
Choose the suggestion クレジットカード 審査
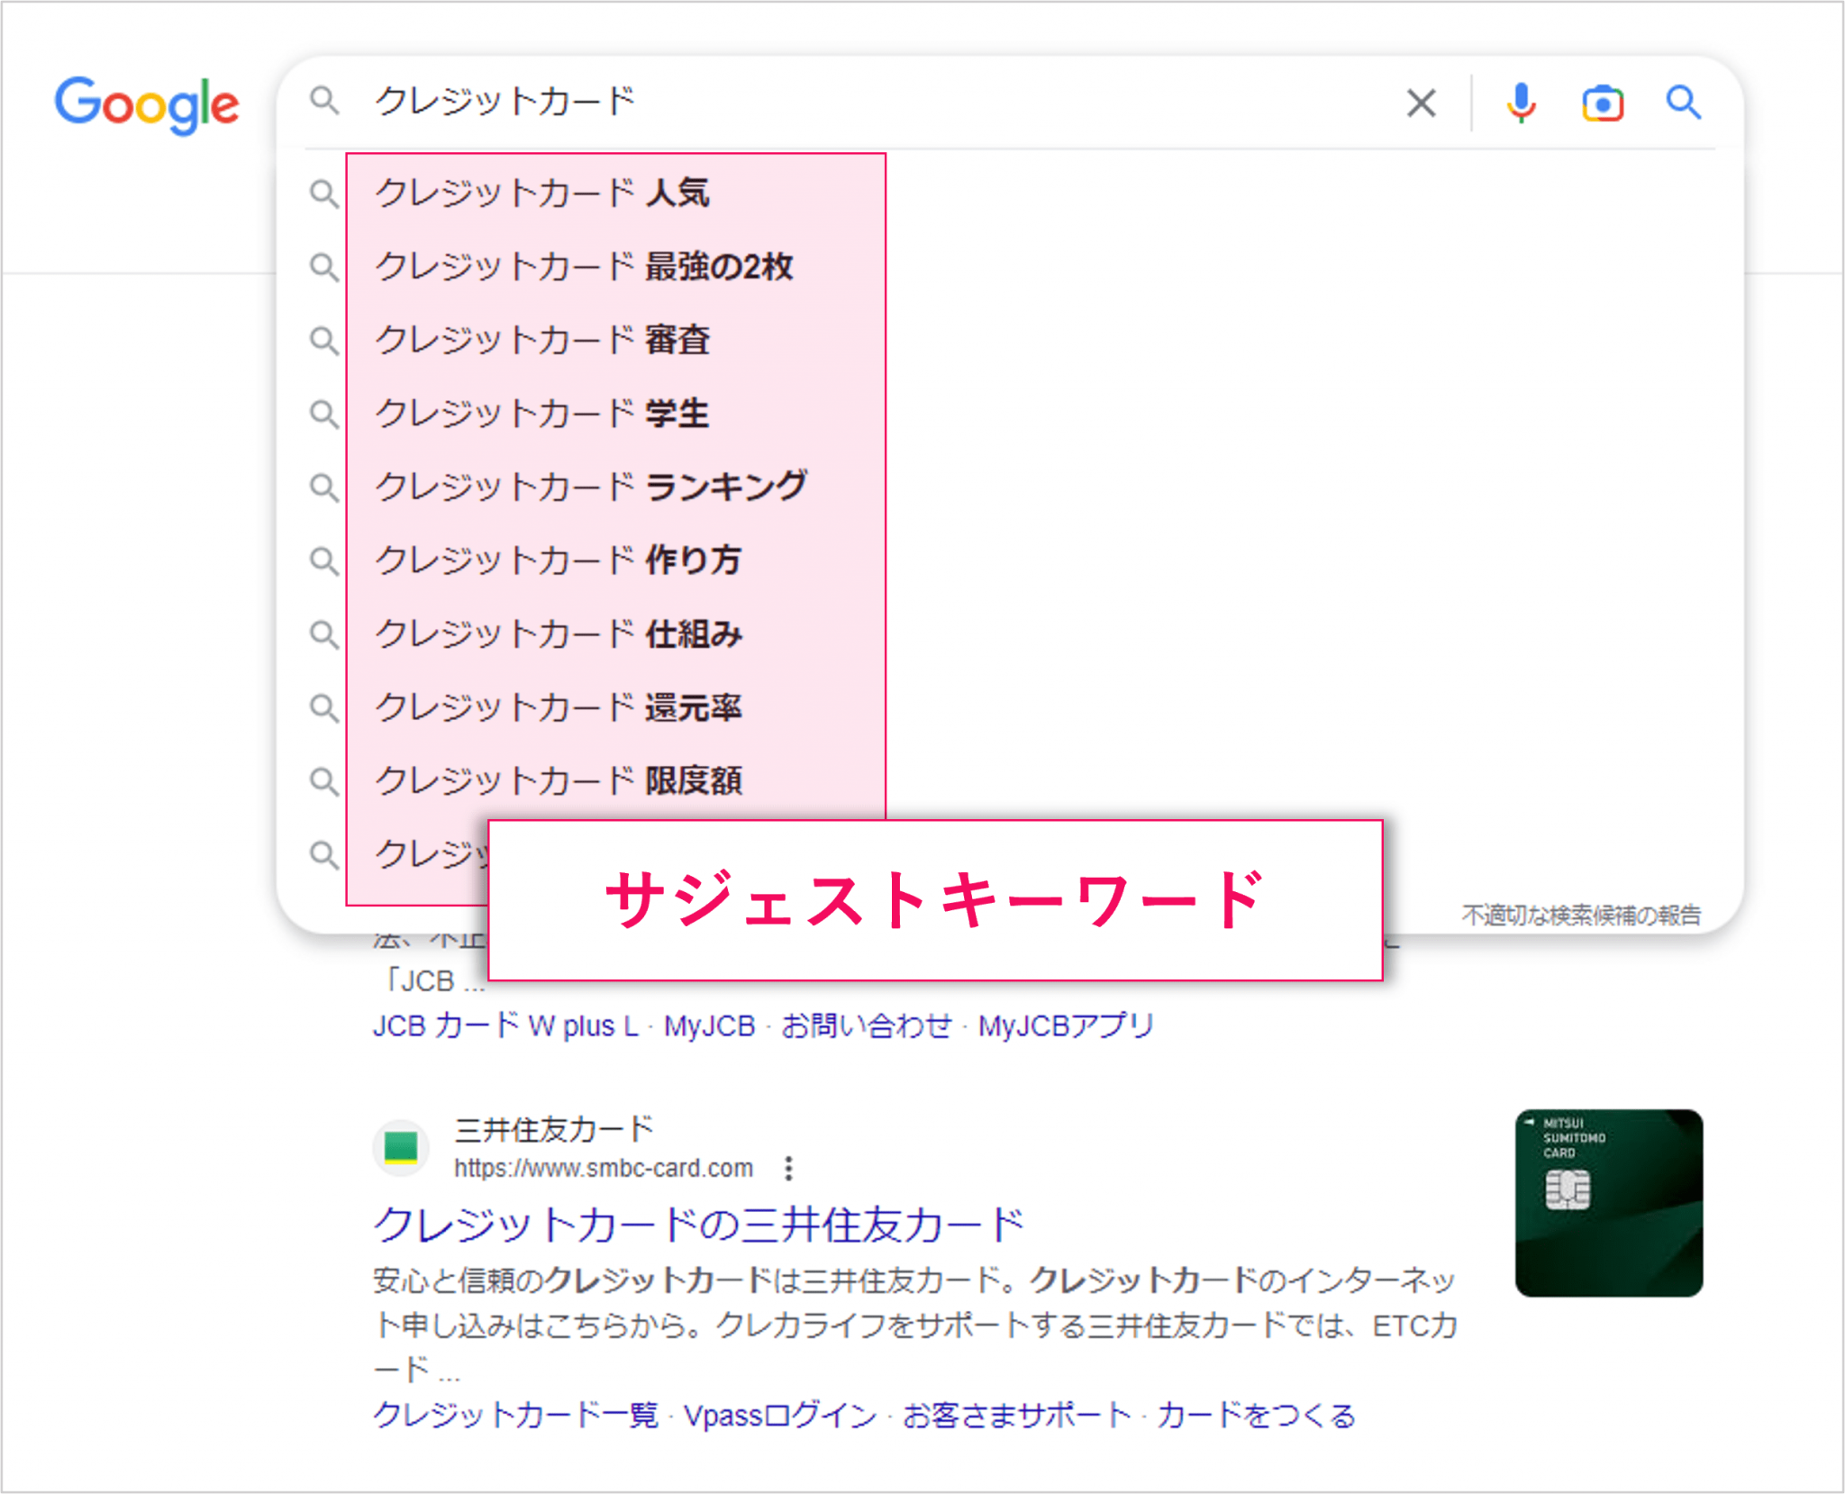(542, 341)
